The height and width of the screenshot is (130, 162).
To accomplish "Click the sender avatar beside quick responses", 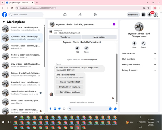I will tap(51, 94).
